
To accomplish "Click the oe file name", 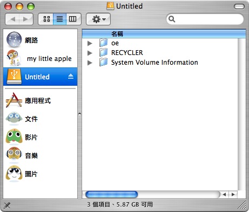I will [115, 43].
